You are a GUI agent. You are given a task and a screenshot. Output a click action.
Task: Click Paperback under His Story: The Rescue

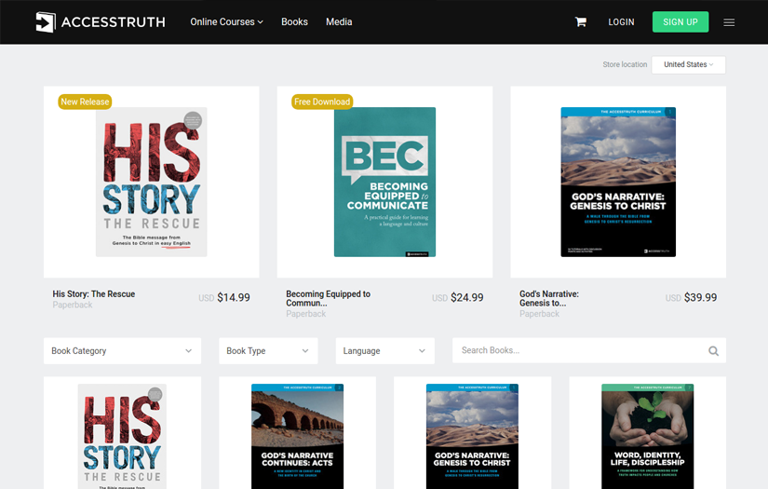[x=73, y=305]
